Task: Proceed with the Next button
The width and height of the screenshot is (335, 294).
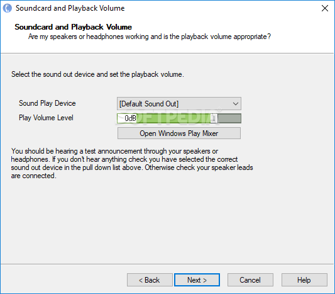Action: coord(197,280)
